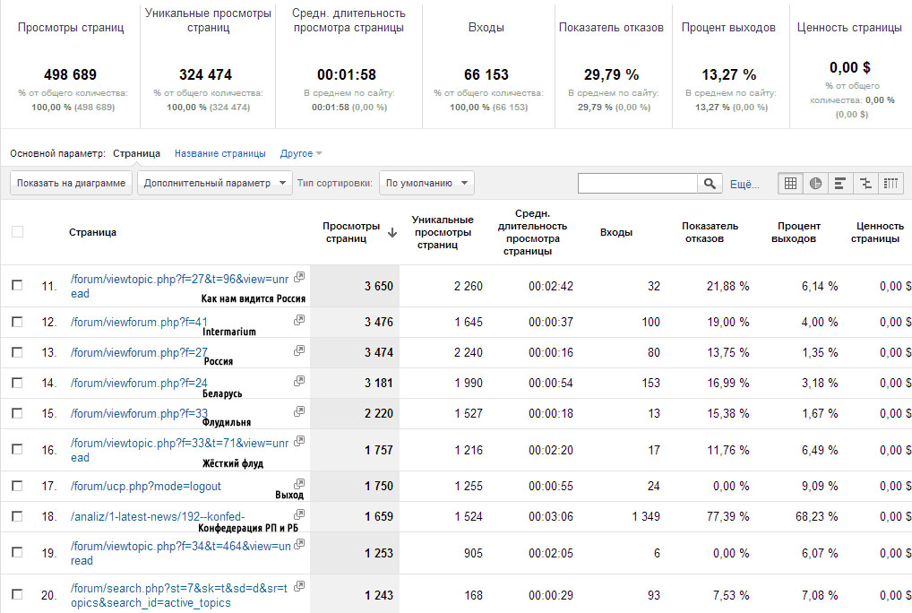Open the /forum/viewforum.php?f=24 link
The image size is (912, 613).
point(139,383)
